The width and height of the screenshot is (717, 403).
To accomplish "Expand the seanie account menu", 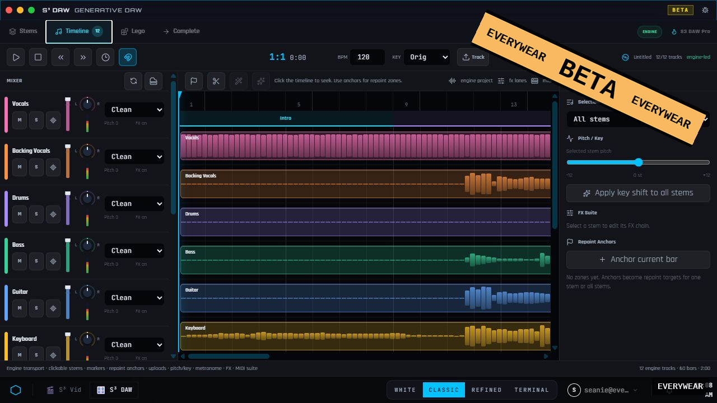I will [x=603, y=390].
